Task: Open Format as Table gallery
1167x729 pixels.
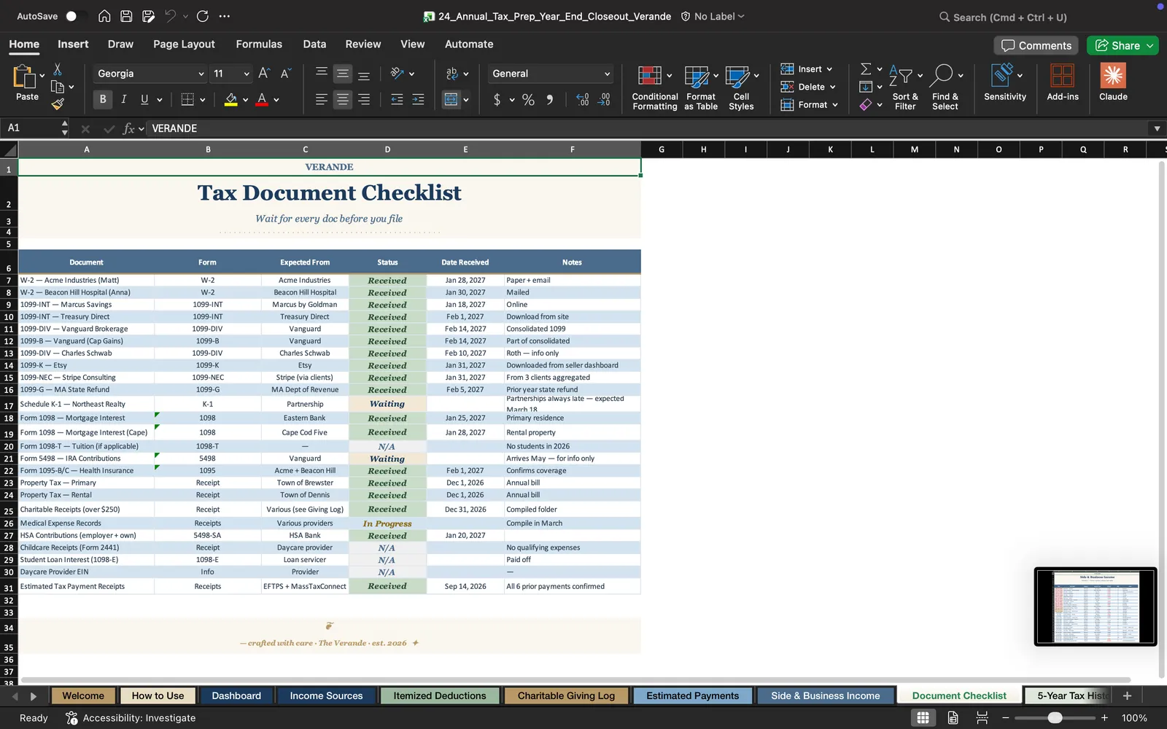Action: tap(701, 87)
